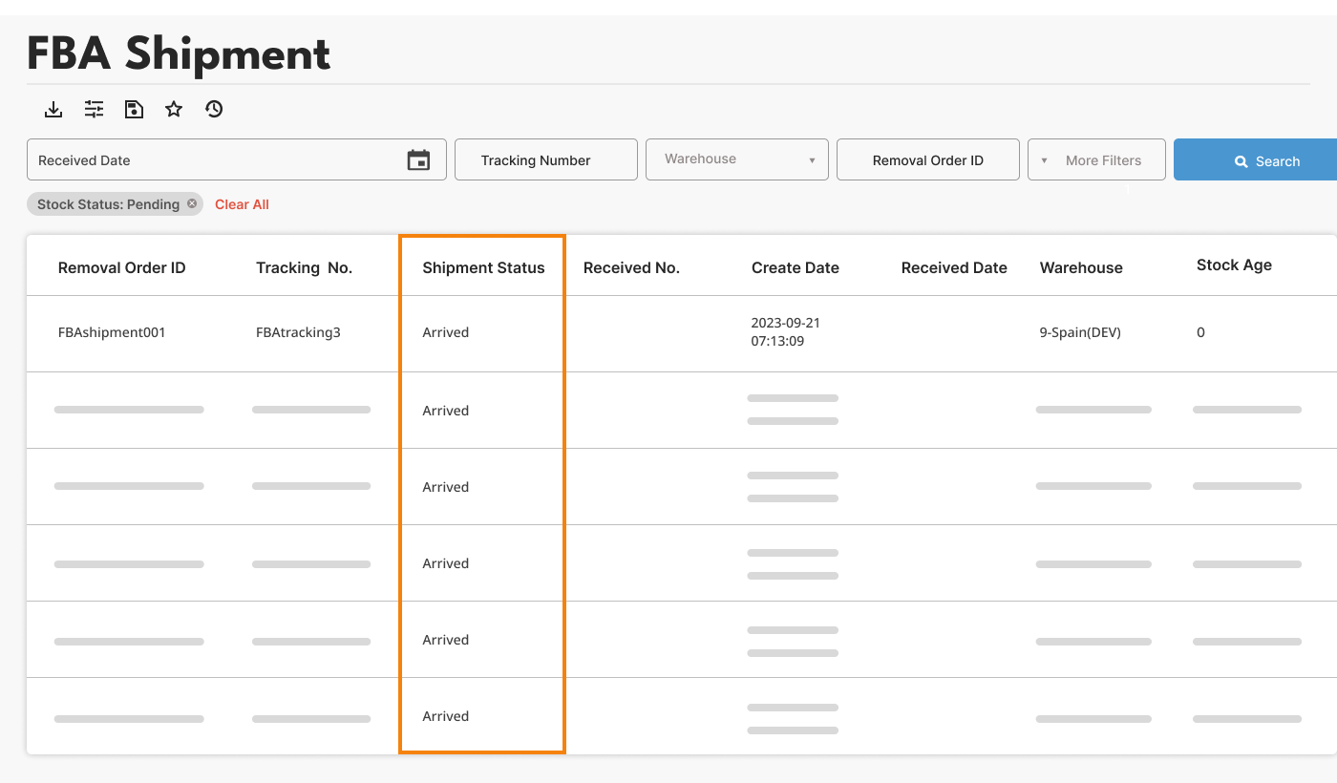Click the Shipment Status column header
Viewport: 1337px width, 783px height.
[483, 267]
